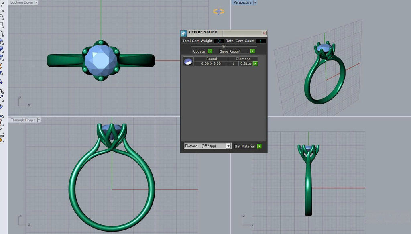Viewport: 411px width, 234px height.
Task: Click the Total Gem Weight value 81
Action: [x=219, y=41]
